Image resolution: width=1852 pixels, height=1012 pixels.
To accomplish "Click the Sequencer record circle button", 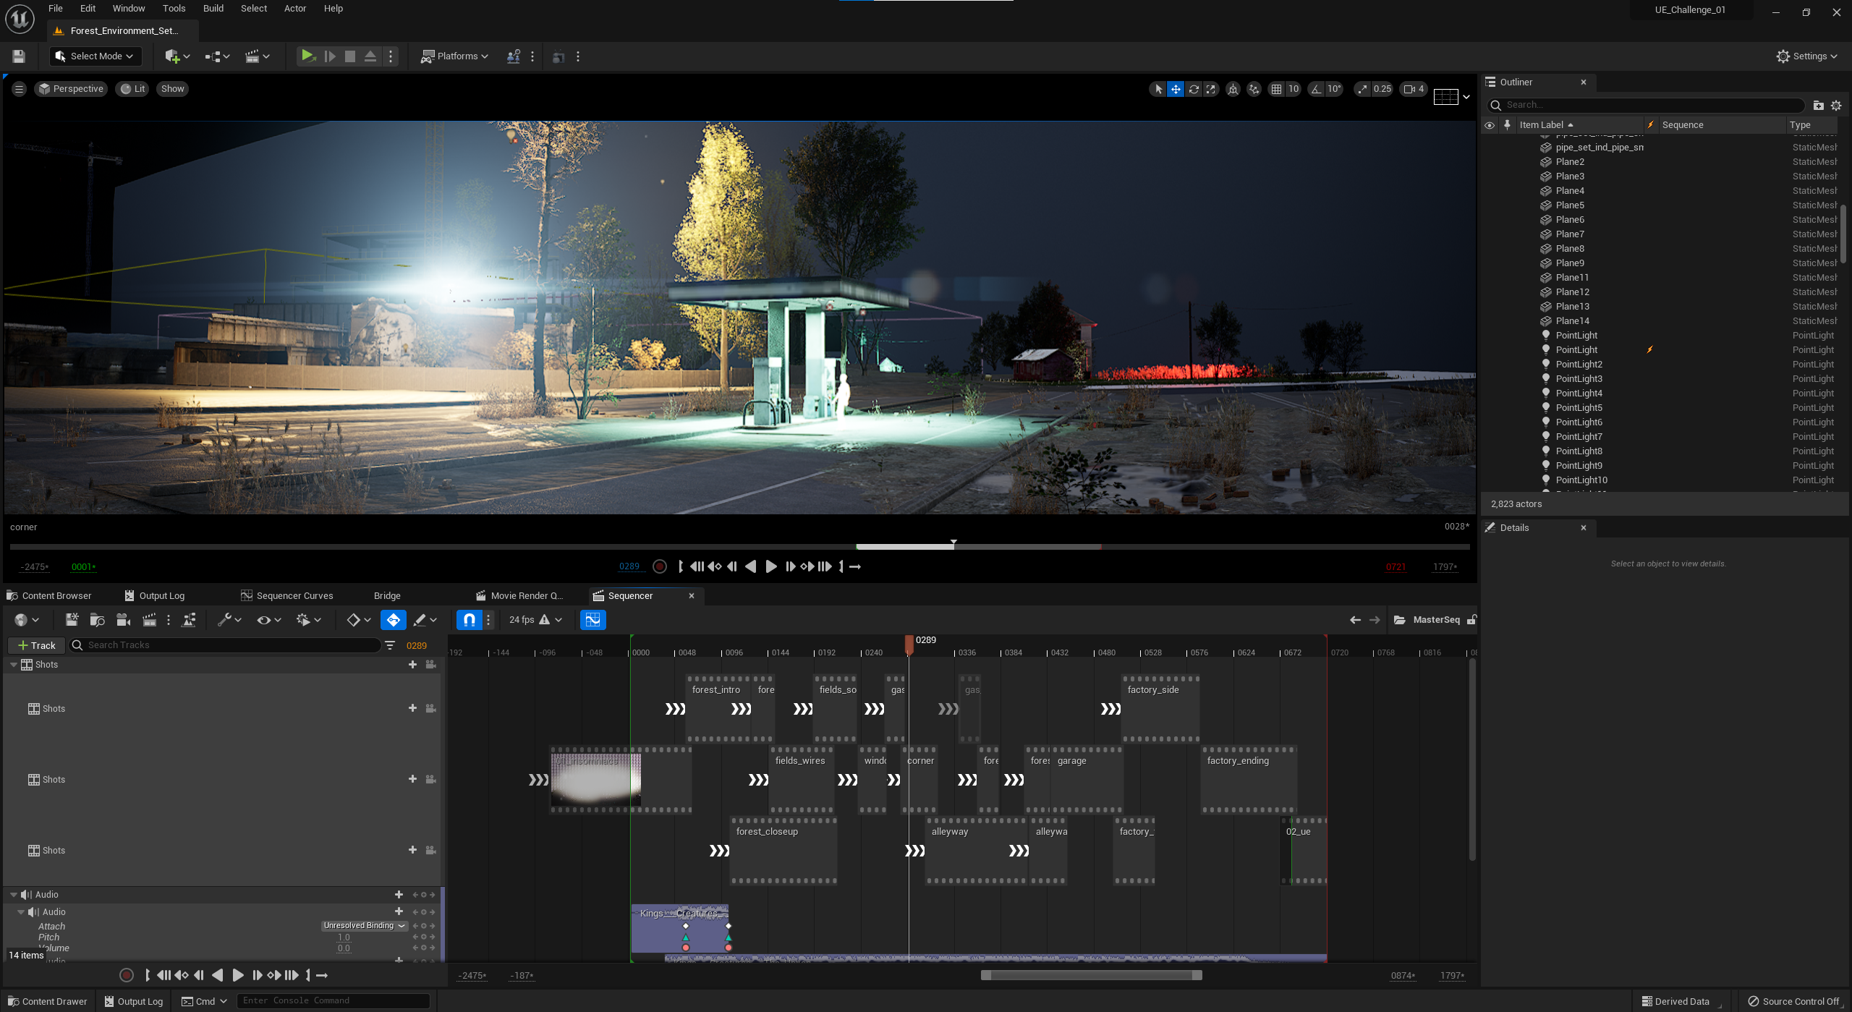I will 127,975.
